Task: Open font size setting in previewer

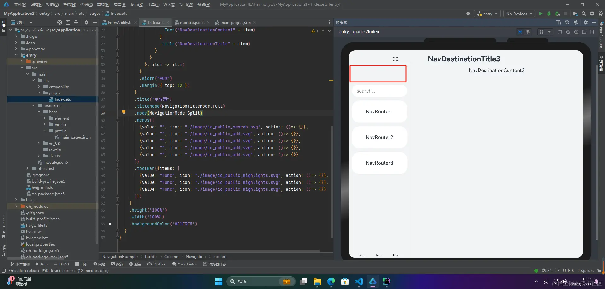Action: pyautogui.click(x=559, y=22)
